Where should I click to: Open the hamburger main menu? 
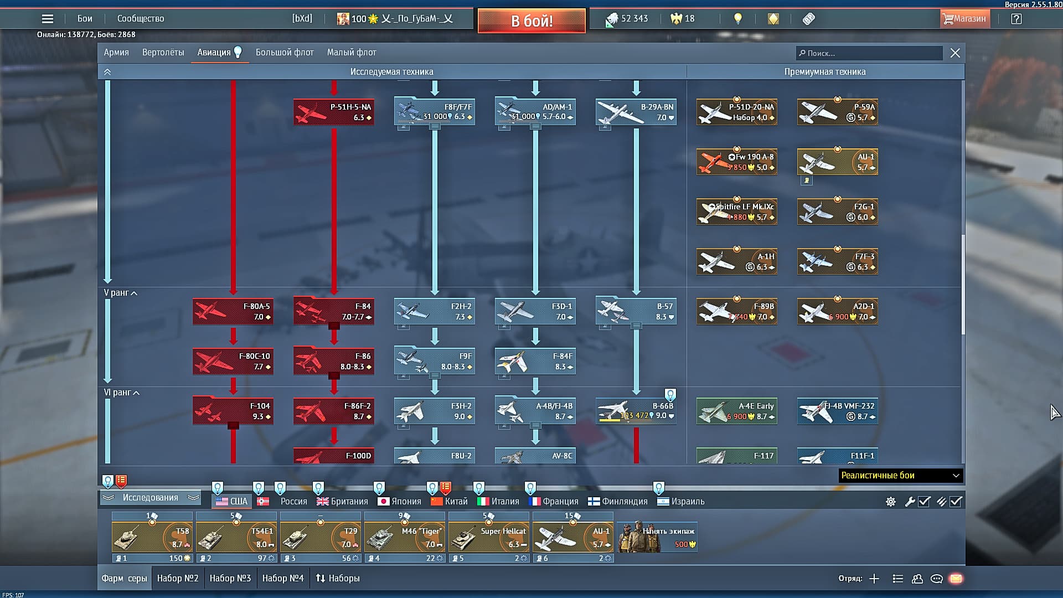(48, 19)
